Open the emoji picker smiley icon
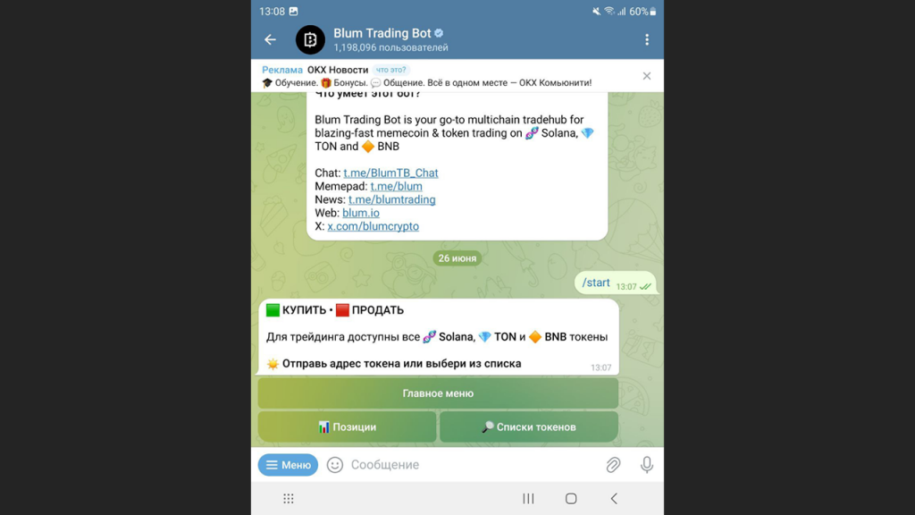 click(x=335, y=465)
